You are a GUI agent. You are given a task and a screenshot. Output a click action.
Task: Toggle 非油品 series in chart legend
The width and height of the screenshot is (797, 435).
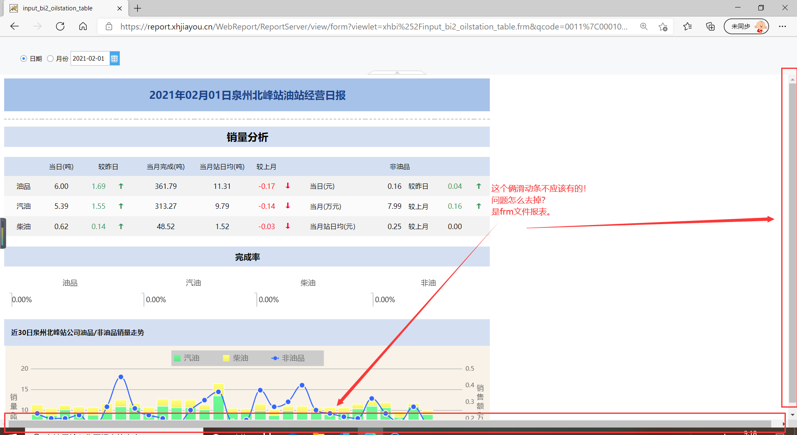coord(288,358)
